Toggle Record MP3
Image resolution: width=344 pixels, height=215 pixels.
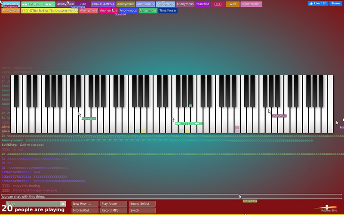coord(114,210)
